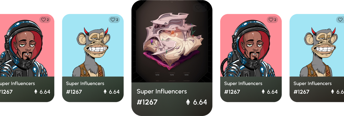Click Ethereum icon on left astronaut card

click(x=36, y=92)
